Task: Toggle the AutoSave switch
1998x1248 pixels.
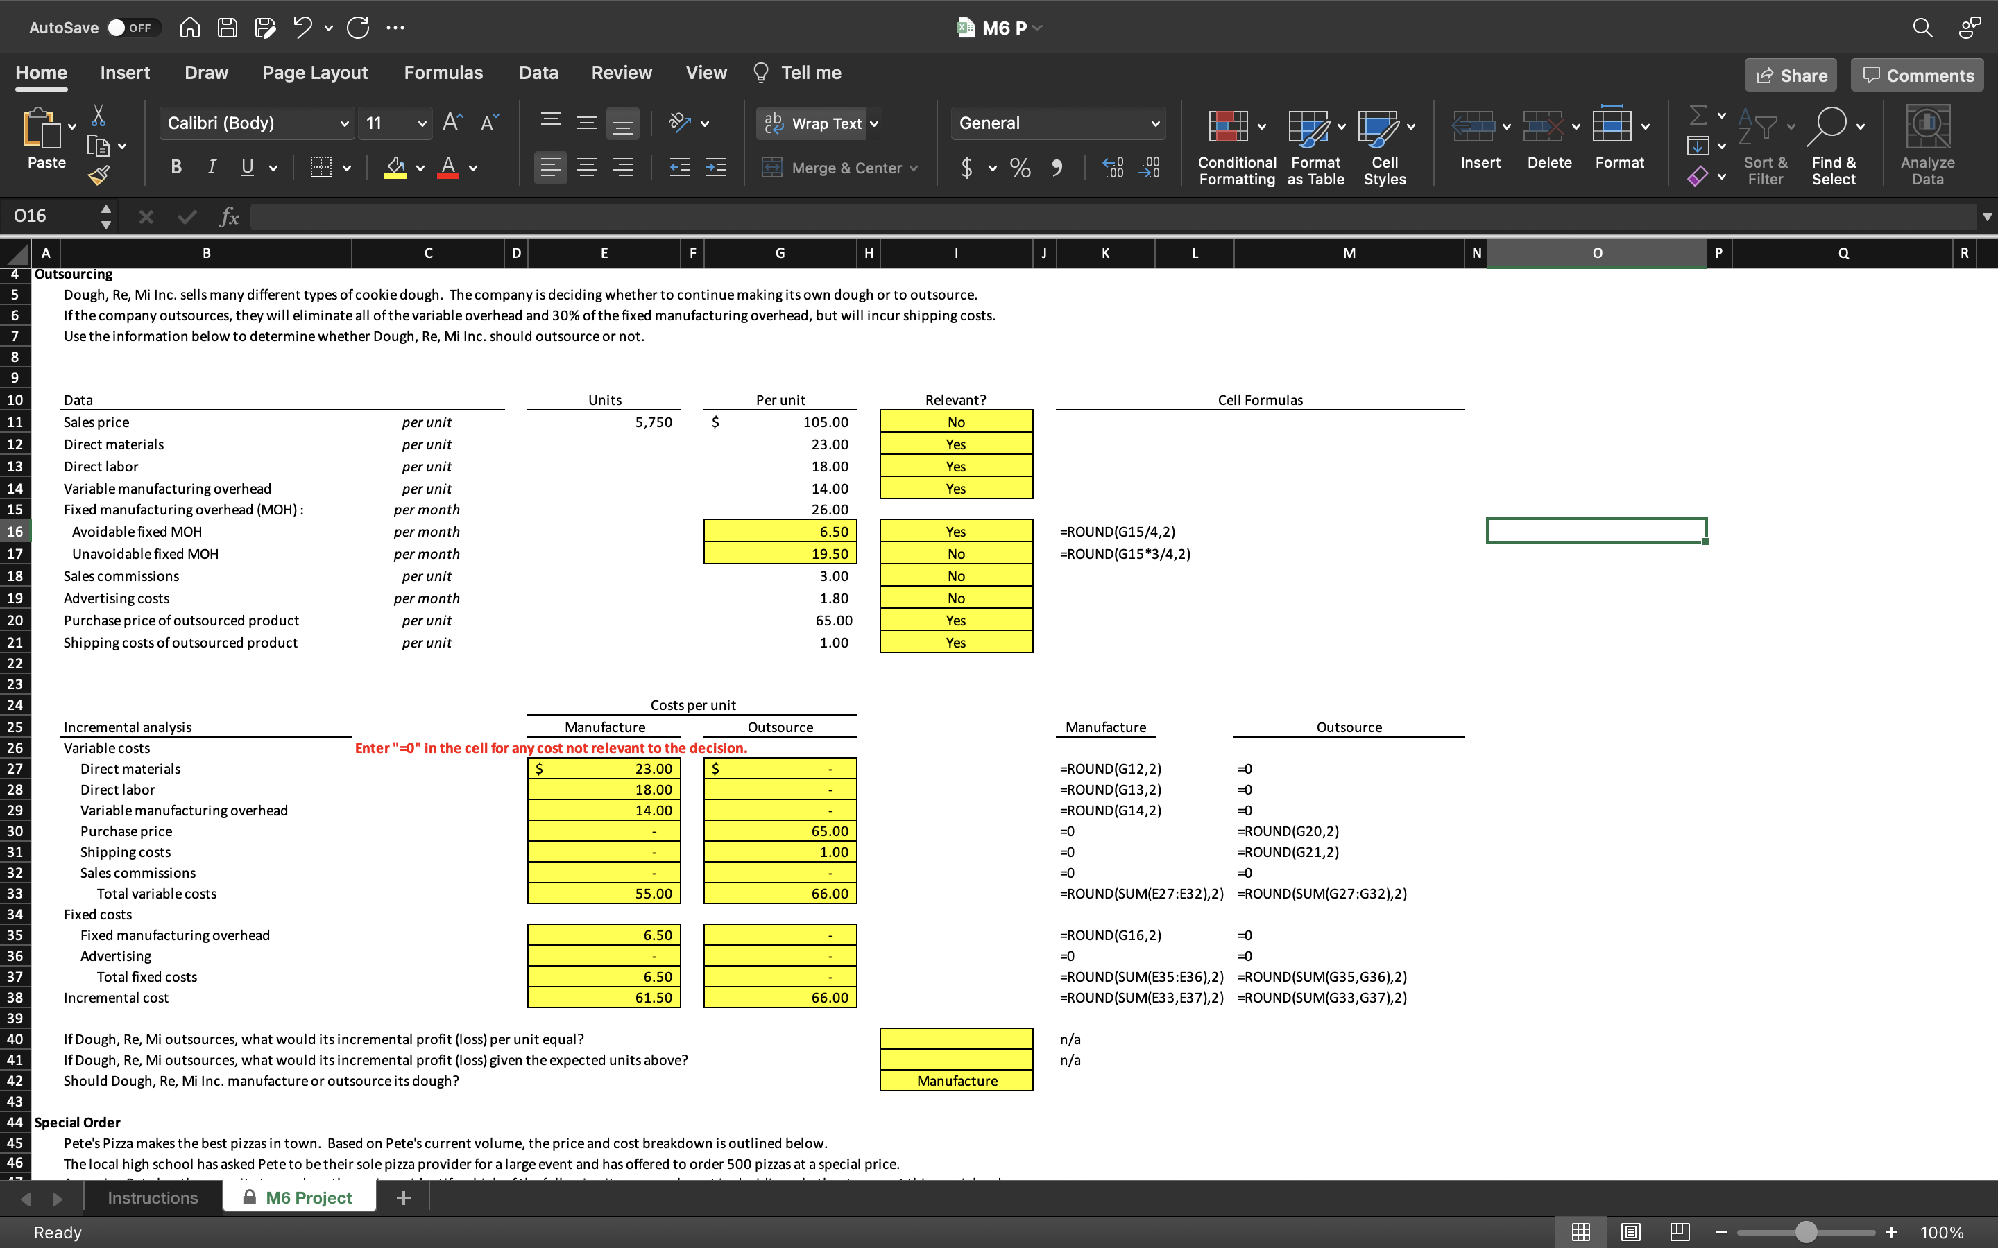Action: pos(131,27)
